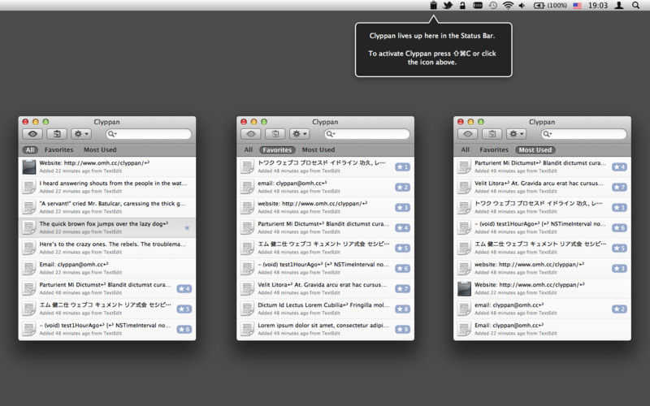650x406 pixels.
Task: Select the All tab in right window
Action: click(x=465, y=149)
